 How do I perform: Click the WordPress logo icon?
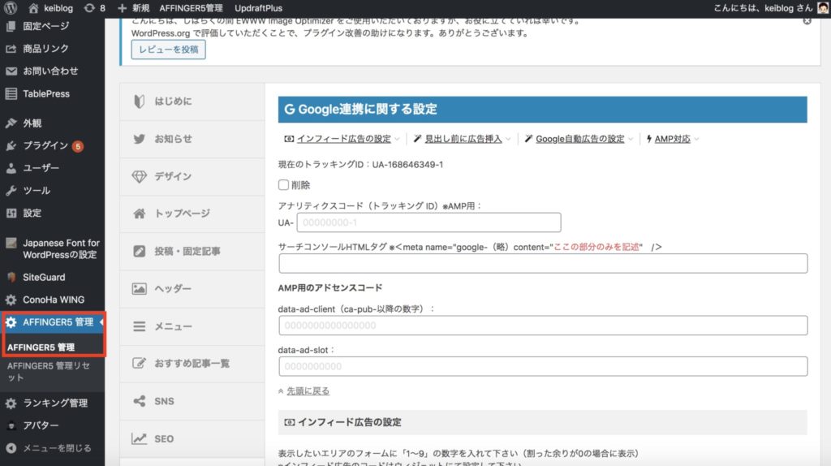10,8
